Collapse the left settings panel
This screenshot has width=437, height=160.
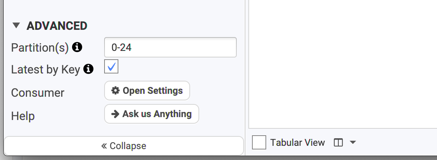point(124,146)
